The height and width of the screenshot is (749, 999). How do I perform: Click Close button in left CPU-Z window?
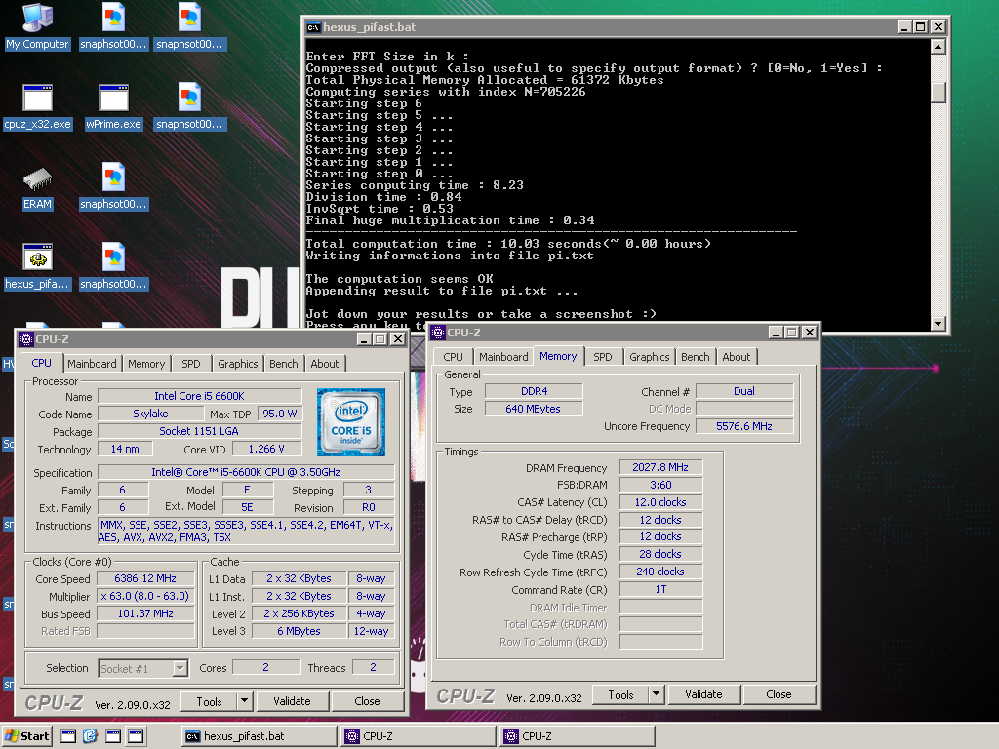pos(367,701)
